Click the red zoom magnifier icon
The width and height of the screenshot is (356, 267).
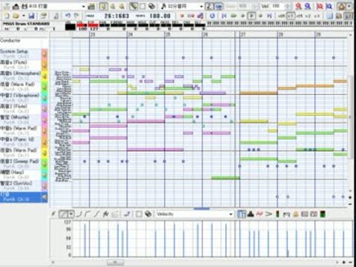(x=298, y=6)
